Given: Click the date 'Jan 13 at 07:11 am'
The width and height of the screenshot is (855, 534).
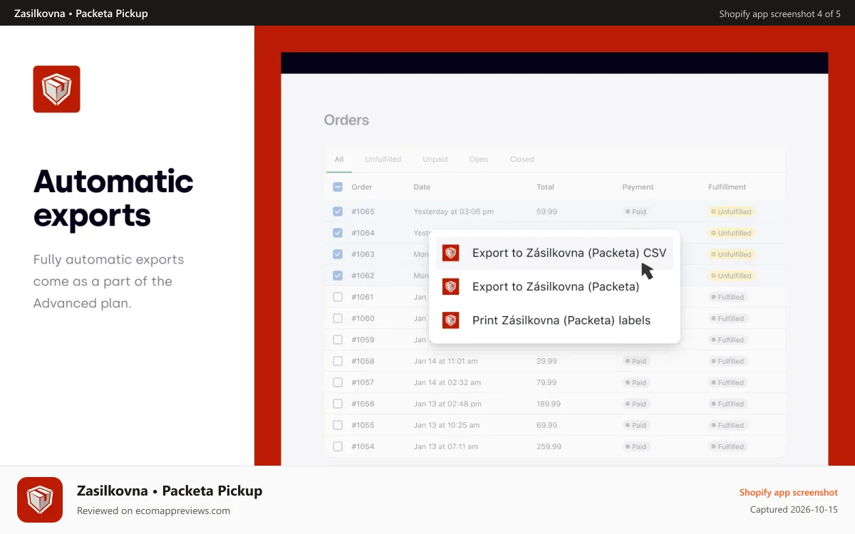Looking at the screenshot, I should pos(446,446).
